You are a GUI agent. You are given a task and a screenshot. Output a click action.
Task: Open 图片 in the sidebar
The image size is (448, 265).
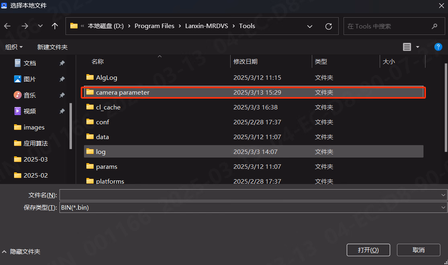pyautogui.click(x=29, y=79)
